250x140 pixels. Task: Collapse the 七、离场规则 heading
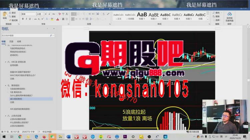[6, 85]
